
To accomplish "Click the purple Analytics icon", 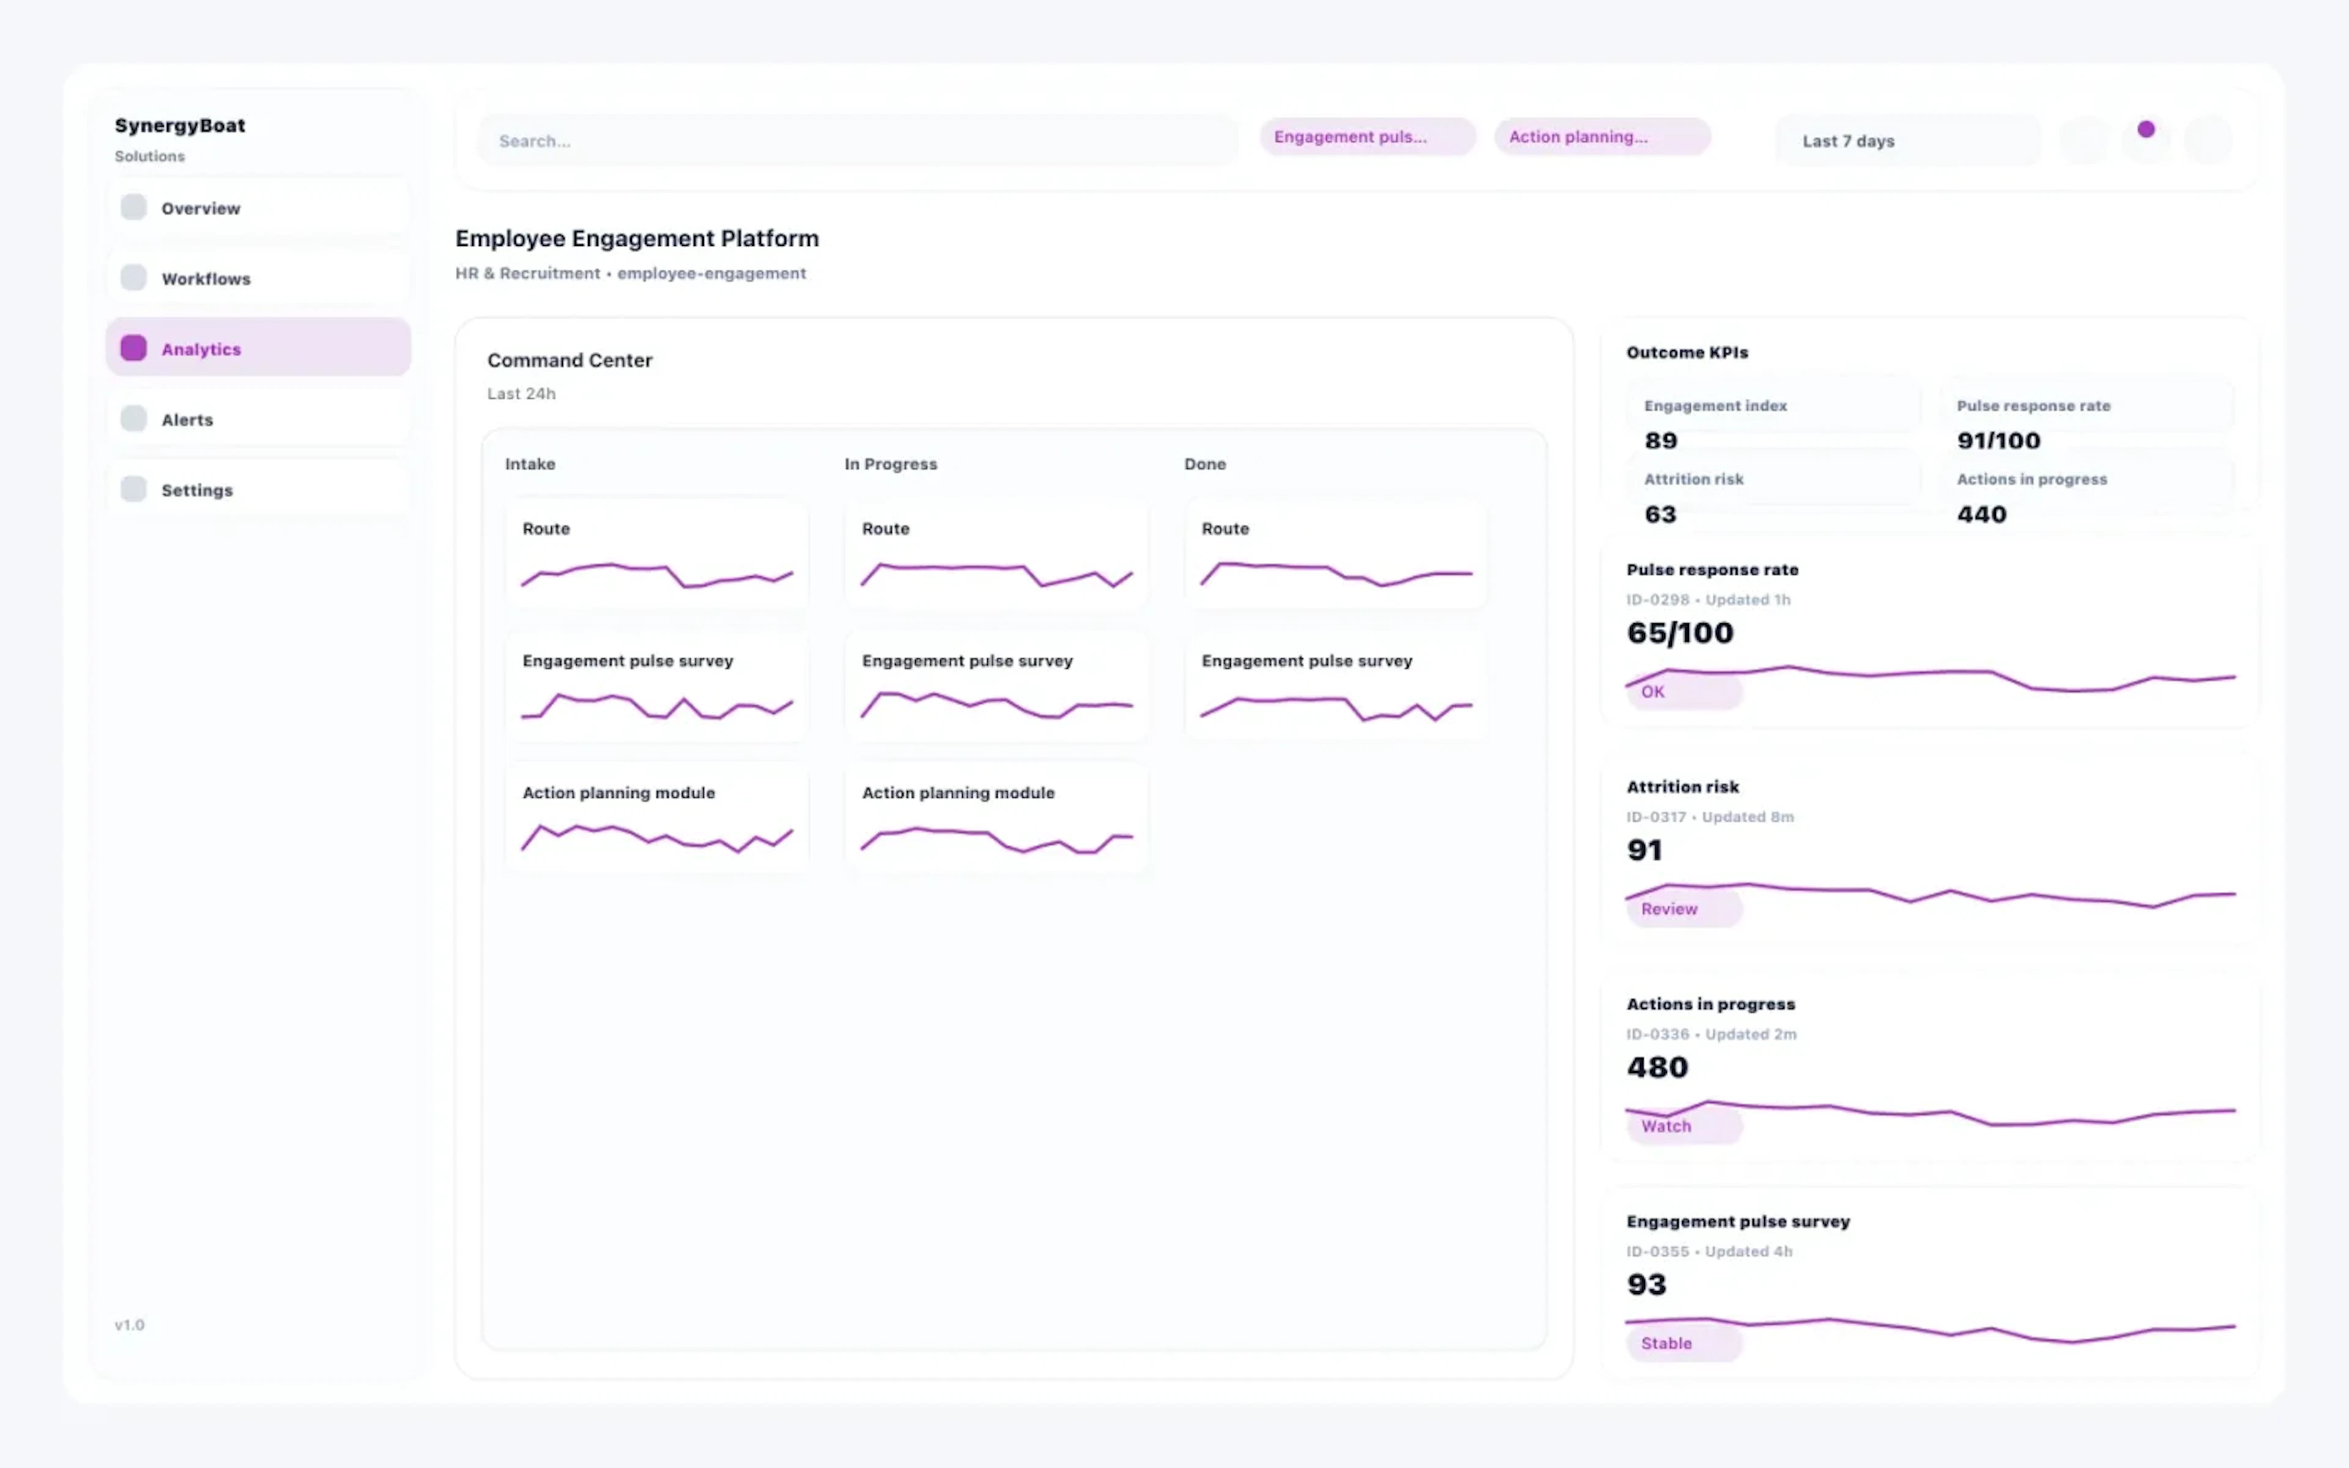I will [133, 347].
